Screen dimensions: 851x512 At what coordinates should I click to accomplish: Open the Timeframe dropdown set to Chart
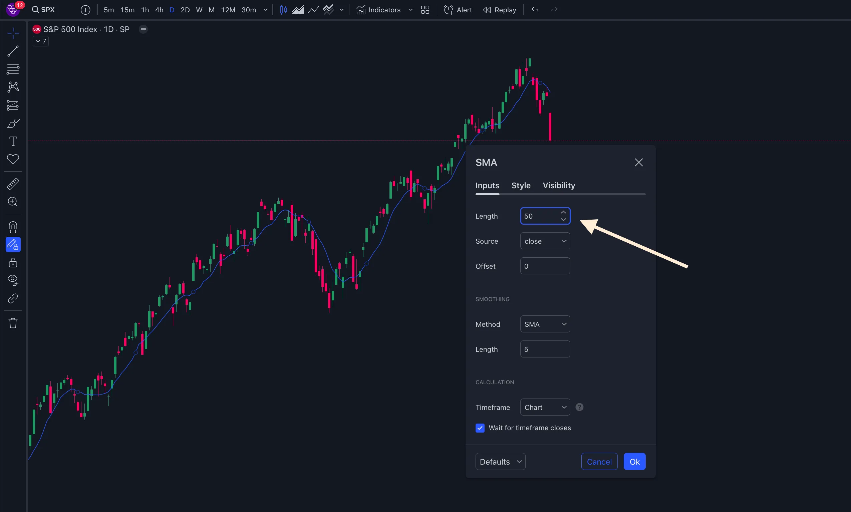545,408
